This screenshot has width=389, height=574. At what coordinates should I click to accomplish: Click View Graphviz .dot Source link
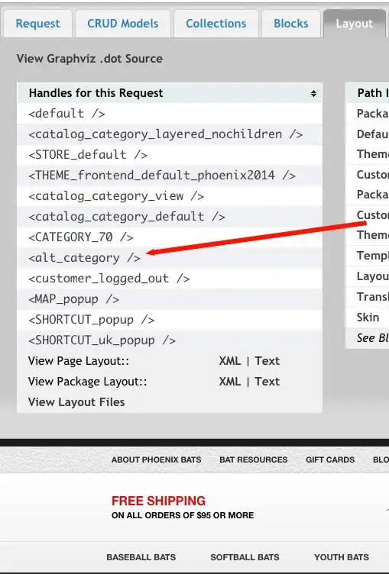[89, 59]
